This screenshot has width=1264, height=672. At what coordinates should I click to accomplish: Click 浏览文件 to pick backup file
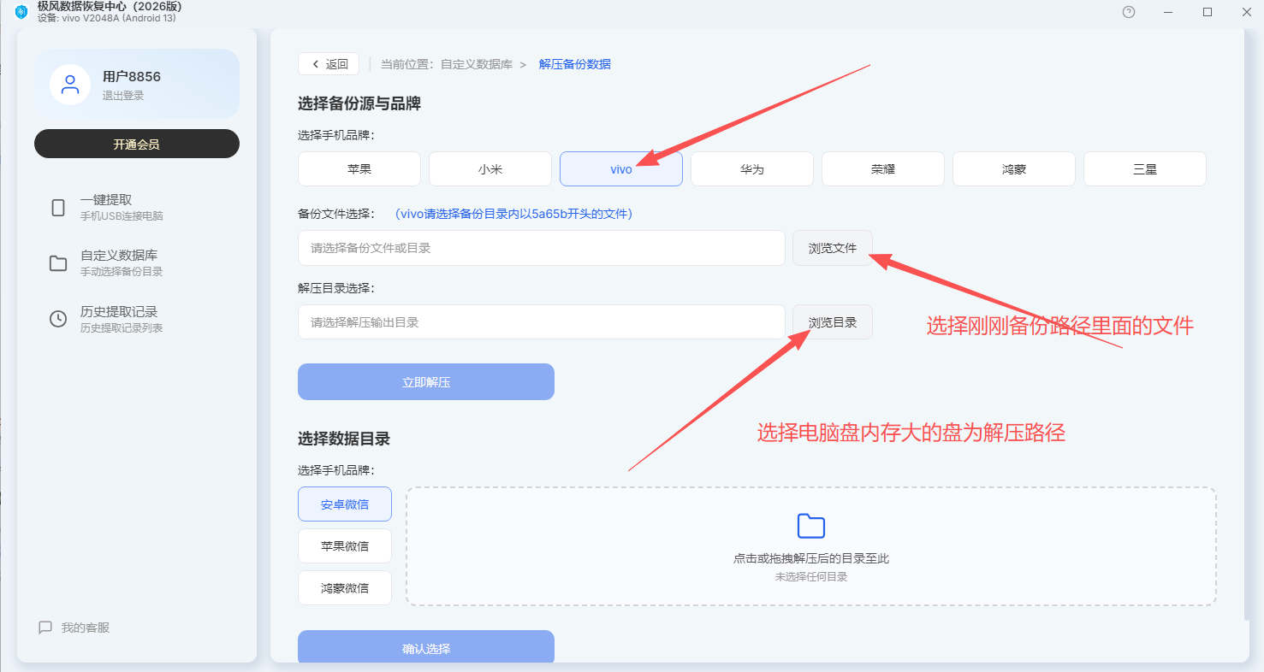[x=833, y=248]
